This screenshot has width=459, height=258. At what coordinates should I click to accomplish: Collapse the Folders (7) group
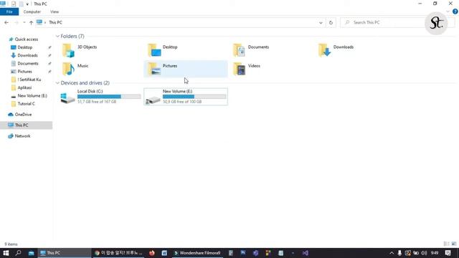click(x=57, y=37)
